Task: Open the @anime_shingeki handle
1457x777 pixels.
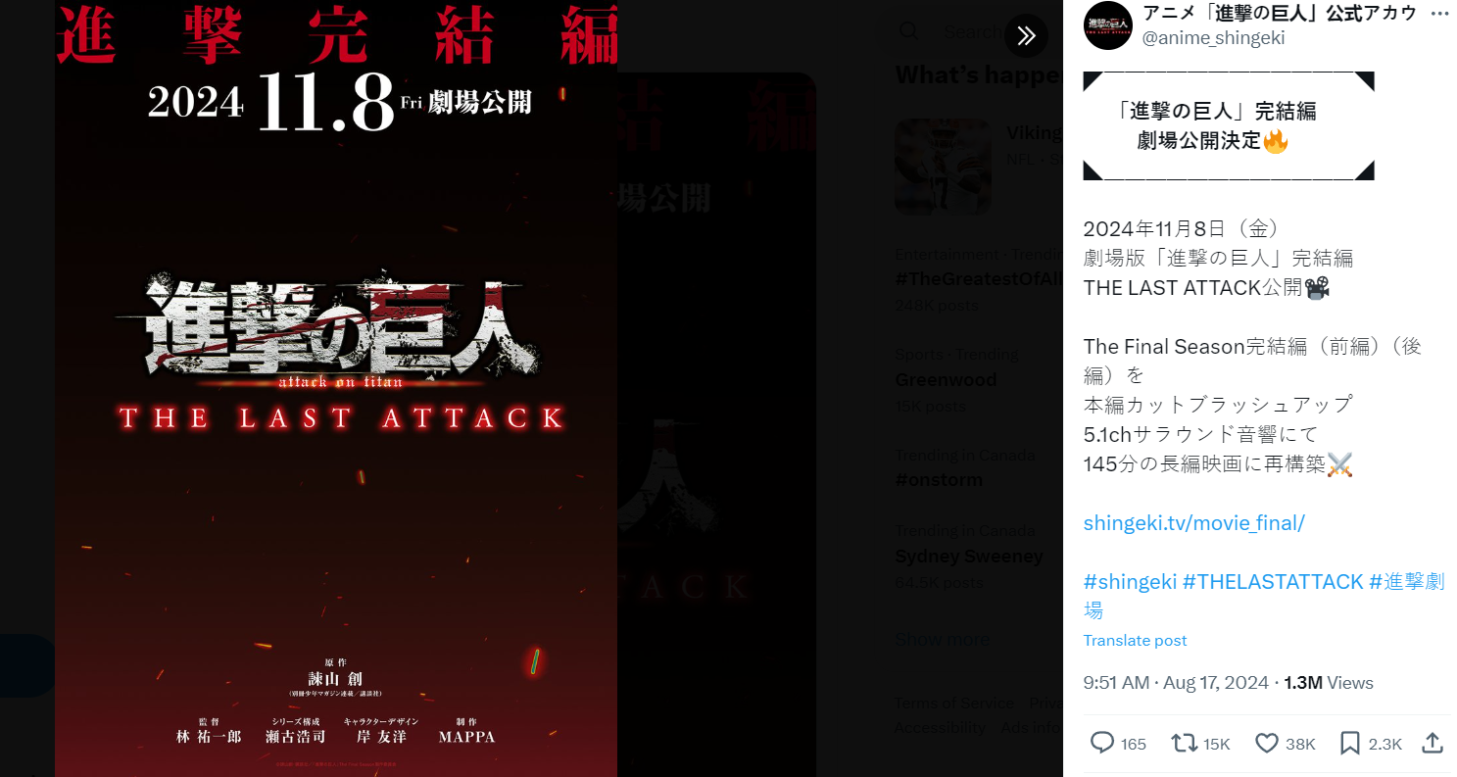Action: point(1213,38)
